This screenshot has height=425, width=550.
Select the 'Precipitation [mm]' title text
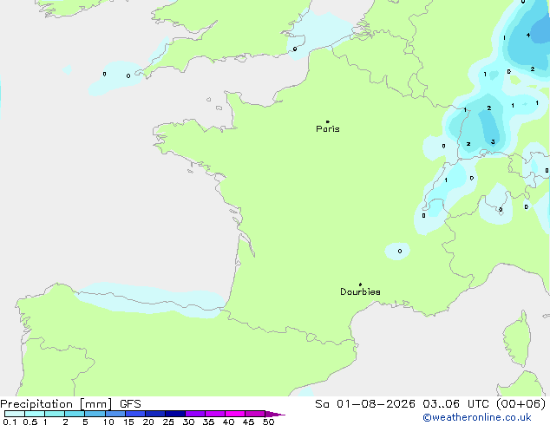pyautogui.click(x=56, y=404)
